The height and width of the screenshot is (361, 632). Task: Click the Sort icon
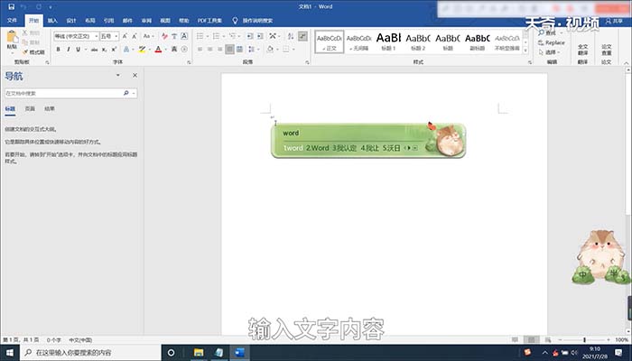pyautogui.click(x=291, y=36)
